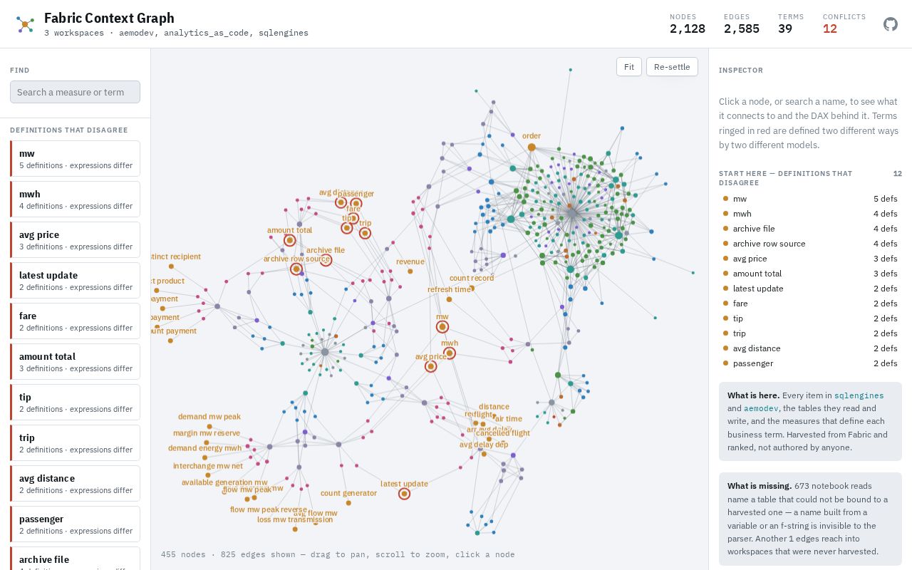Select the 'count generator' graph node
The image size is (912, 570).
[x=348, y=503]
